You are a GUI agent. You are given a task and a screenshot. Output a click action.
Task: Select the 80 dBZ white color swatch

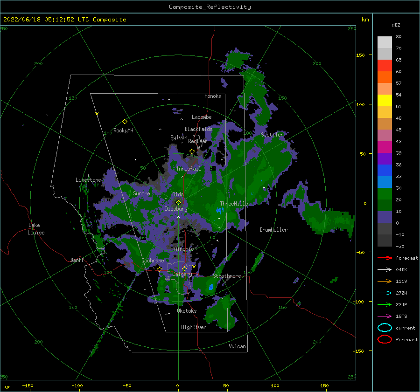pos(385,42)
